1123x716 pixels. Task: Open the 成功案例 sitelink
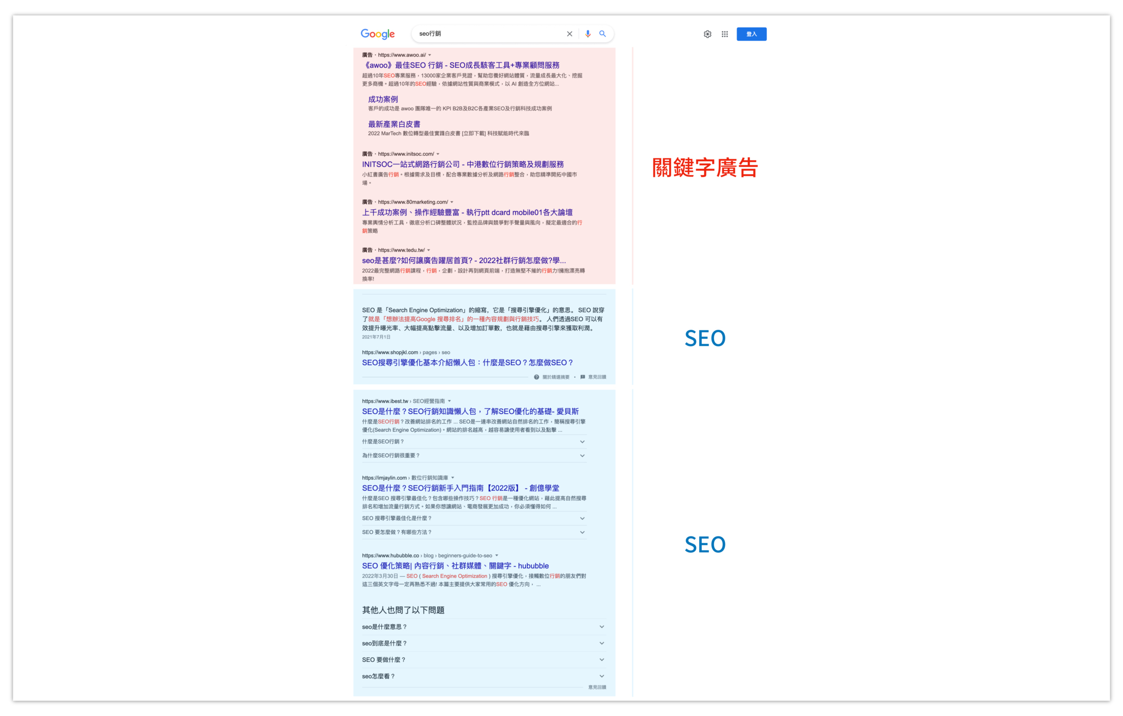click(x=382, y=99)
